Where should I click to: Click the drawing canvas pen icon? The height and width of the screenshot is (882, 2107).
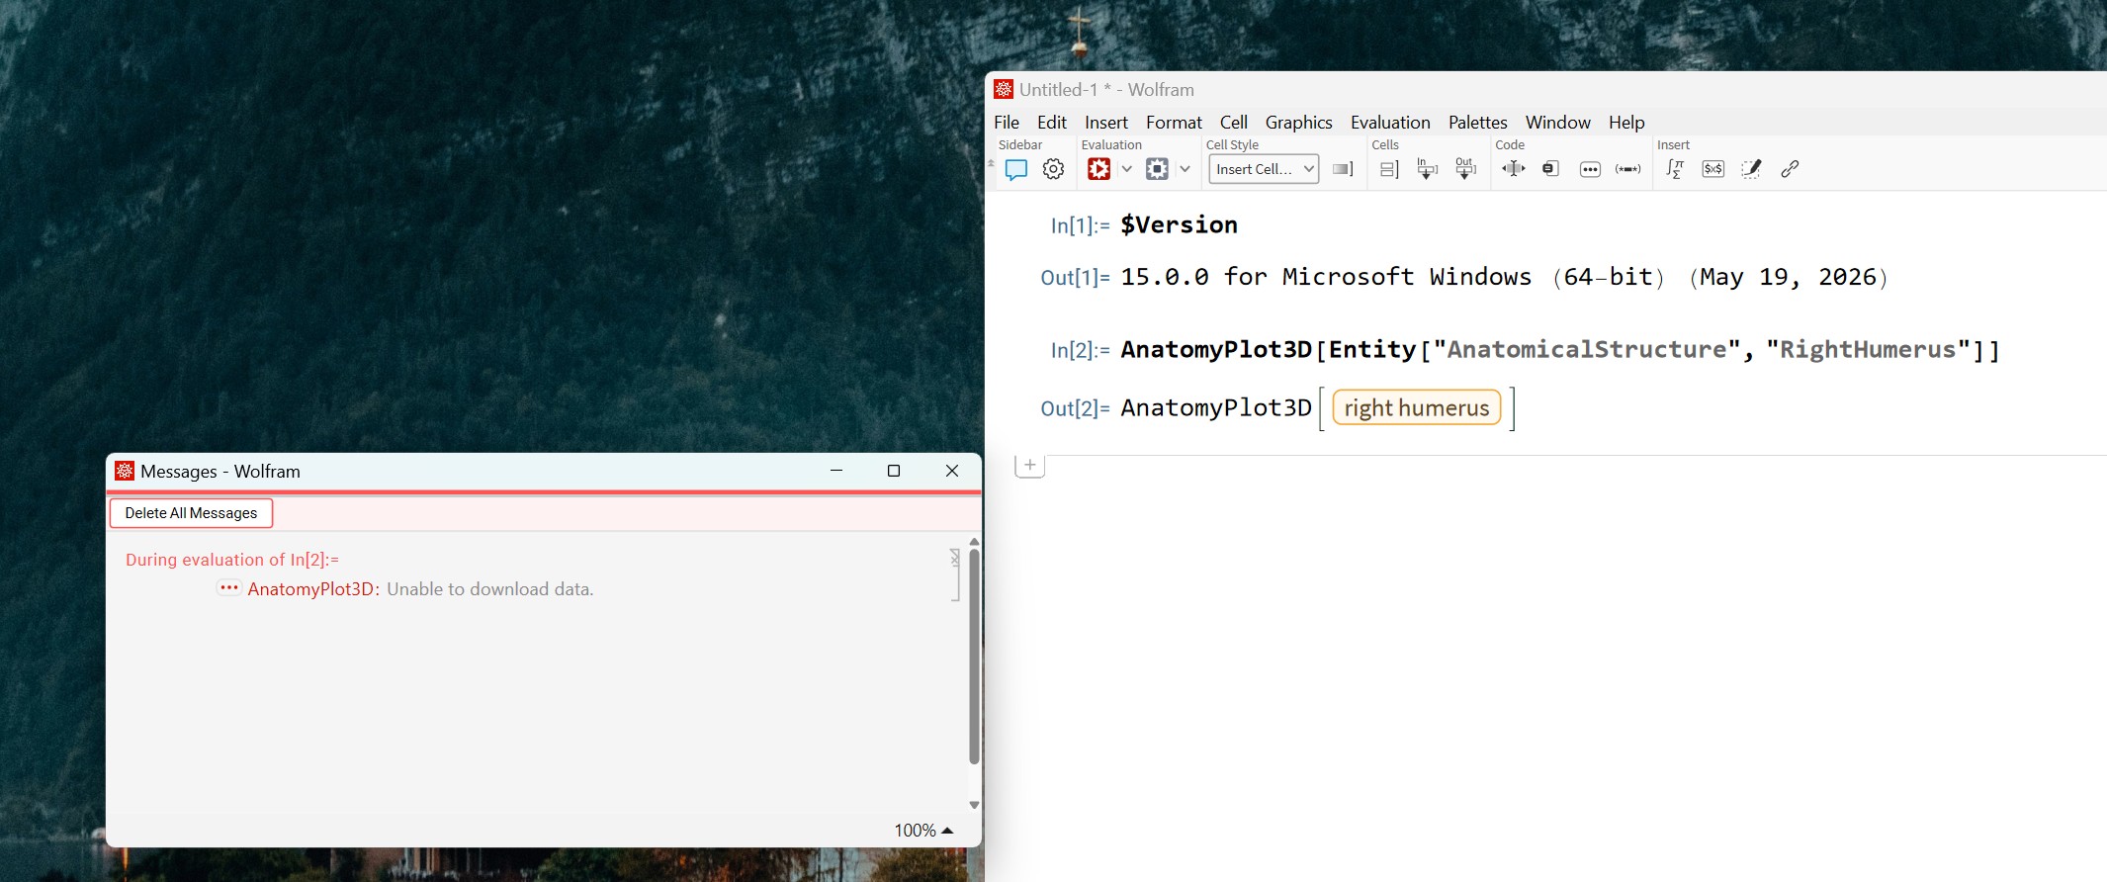(x=1751, y=169)
